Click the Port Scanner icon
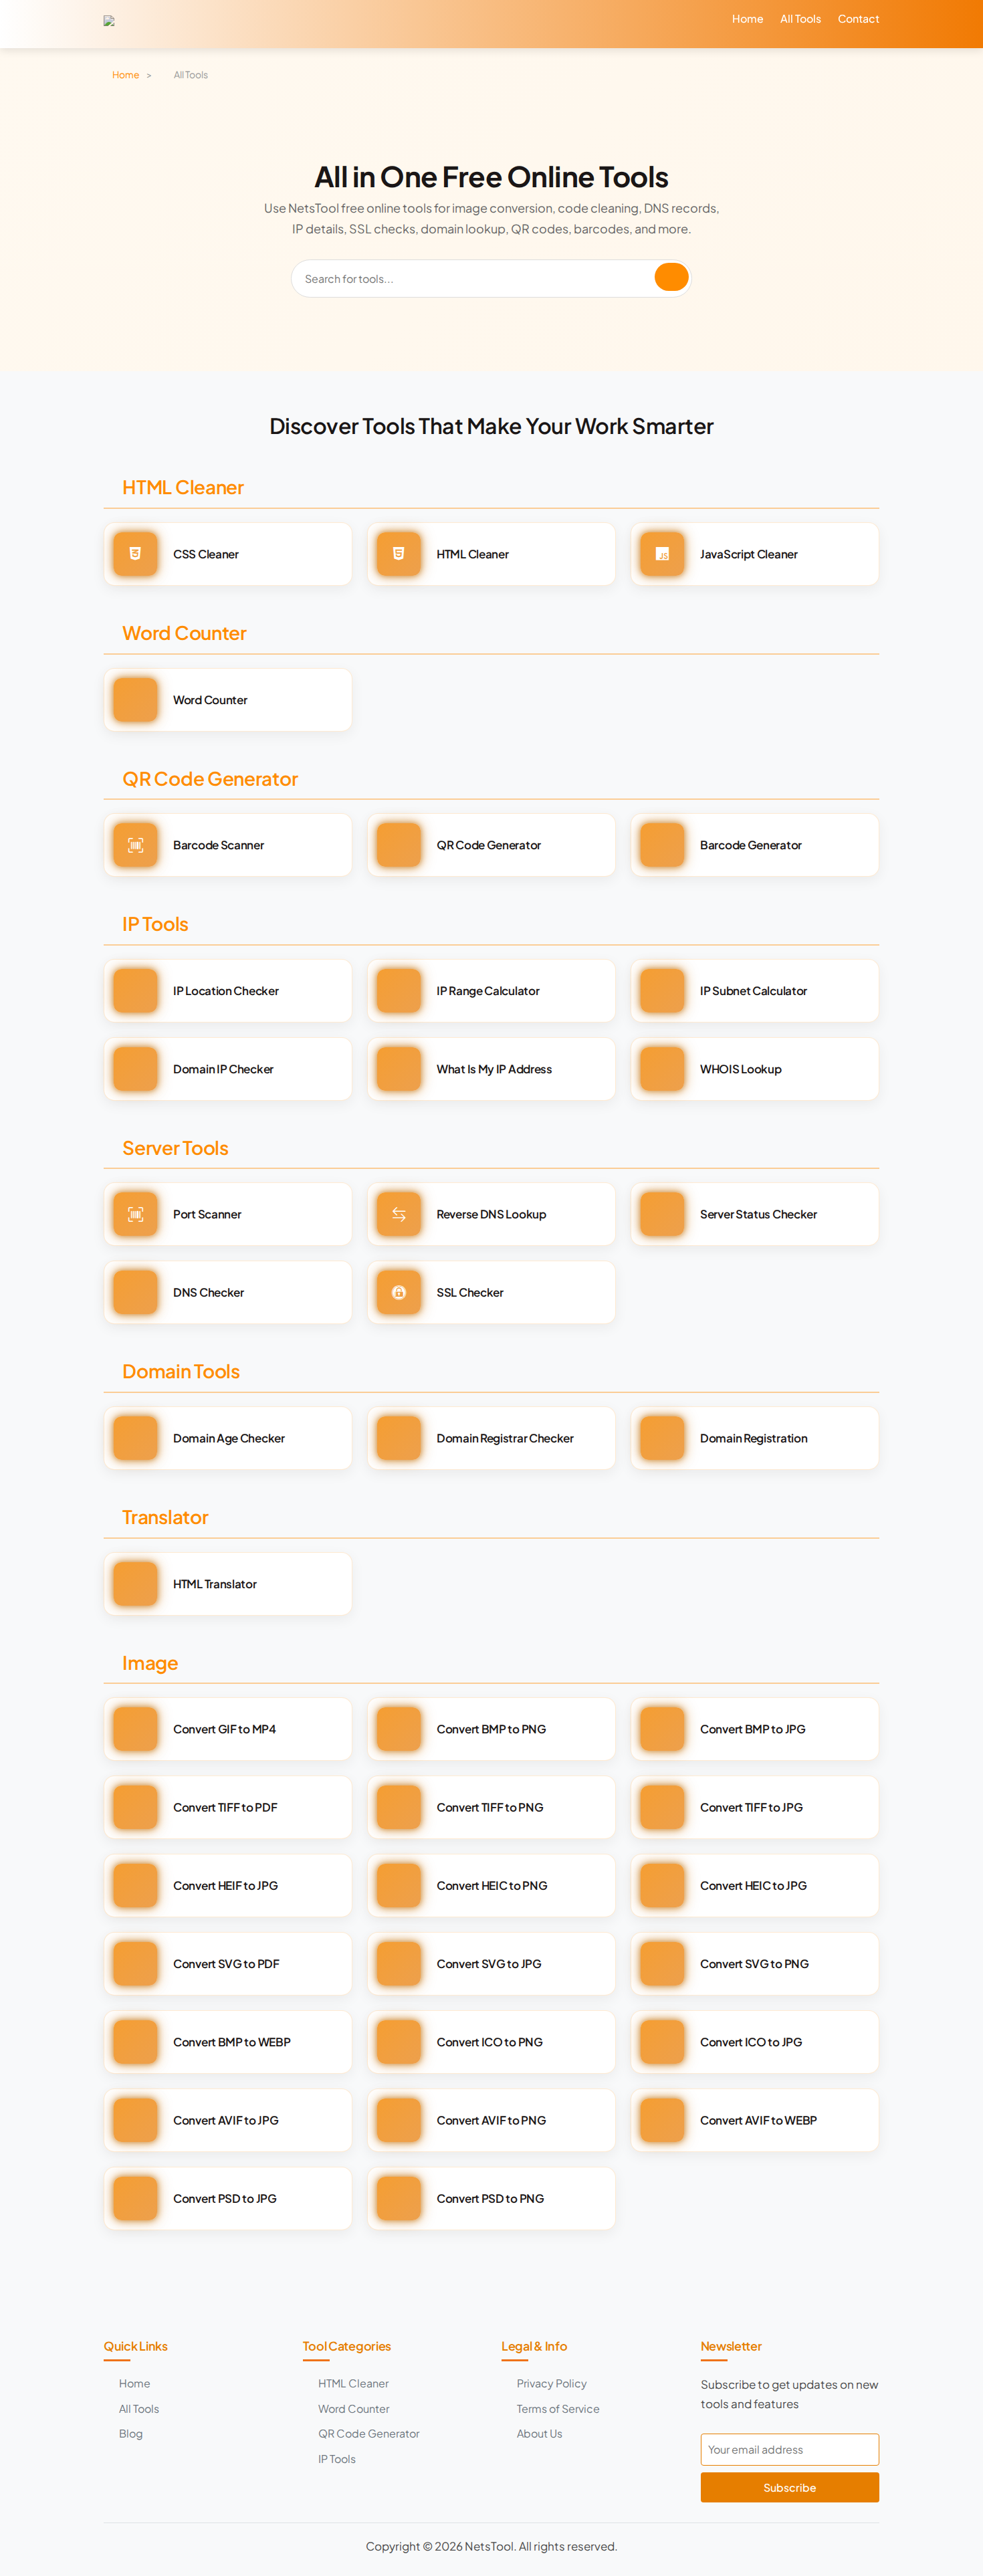 [x=135, y=1214]
